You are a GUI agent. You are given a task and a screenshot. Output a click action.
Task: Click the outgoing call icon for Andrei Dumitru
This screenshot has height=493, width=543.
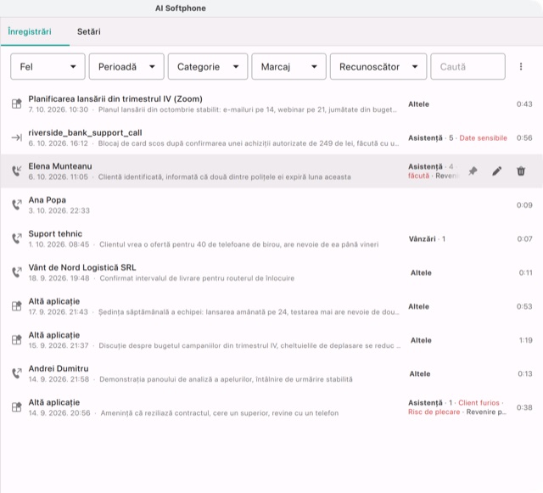click(x=17, y=373)
